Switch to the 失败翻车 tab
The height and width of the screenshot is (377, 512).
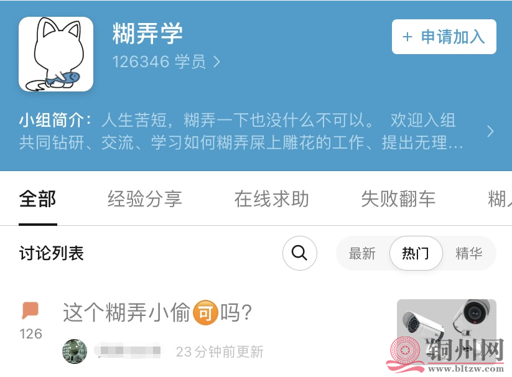click(398, 199)
